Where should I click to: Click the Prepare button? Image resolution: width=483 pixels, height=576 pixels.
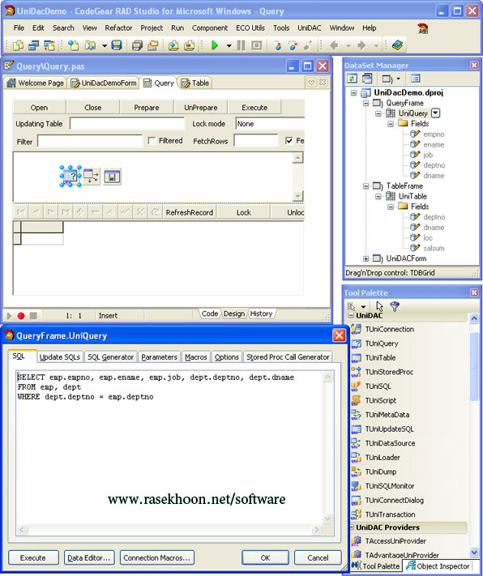click(147, 108)
